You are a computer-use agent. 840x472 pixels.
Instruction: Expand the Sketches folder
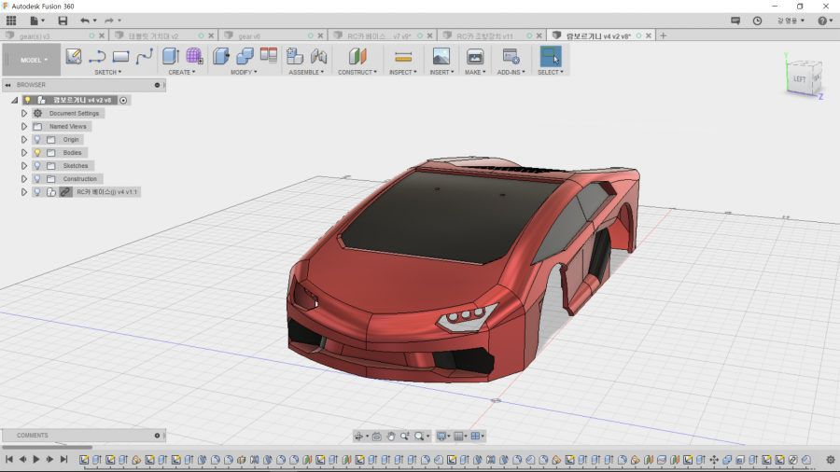click(x=24, y=166)
